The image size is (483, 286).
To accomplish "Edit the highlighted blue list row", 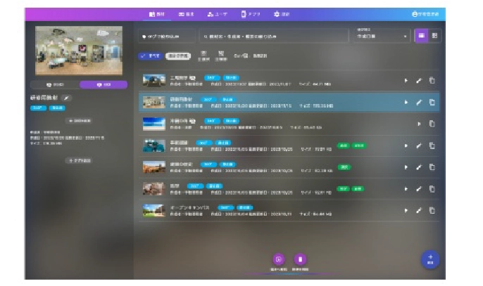I will (419, 103).
